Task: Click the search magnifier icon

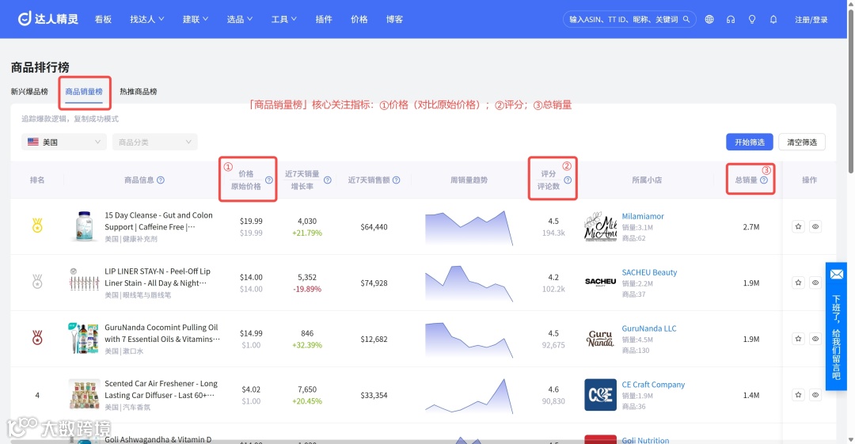Action: 686,19
